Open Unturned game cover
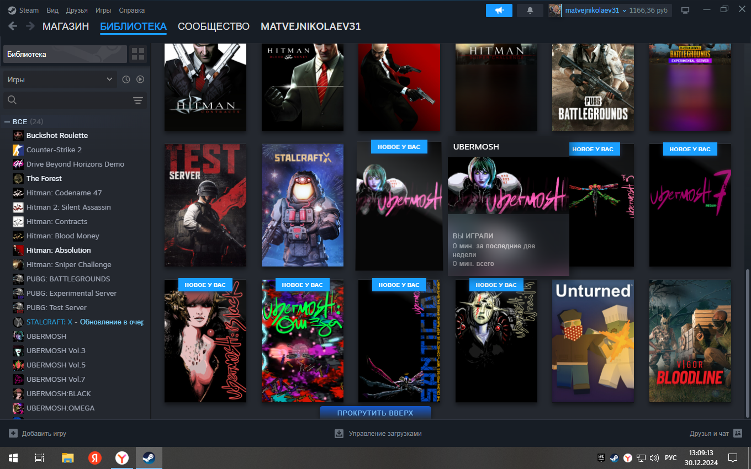The image size is (751, 469). [593, 341]
